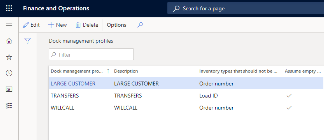Viewport: 324px width, 140px height.
Task: Select the WILLCALL profile ID cell
Action: point(62,108)
